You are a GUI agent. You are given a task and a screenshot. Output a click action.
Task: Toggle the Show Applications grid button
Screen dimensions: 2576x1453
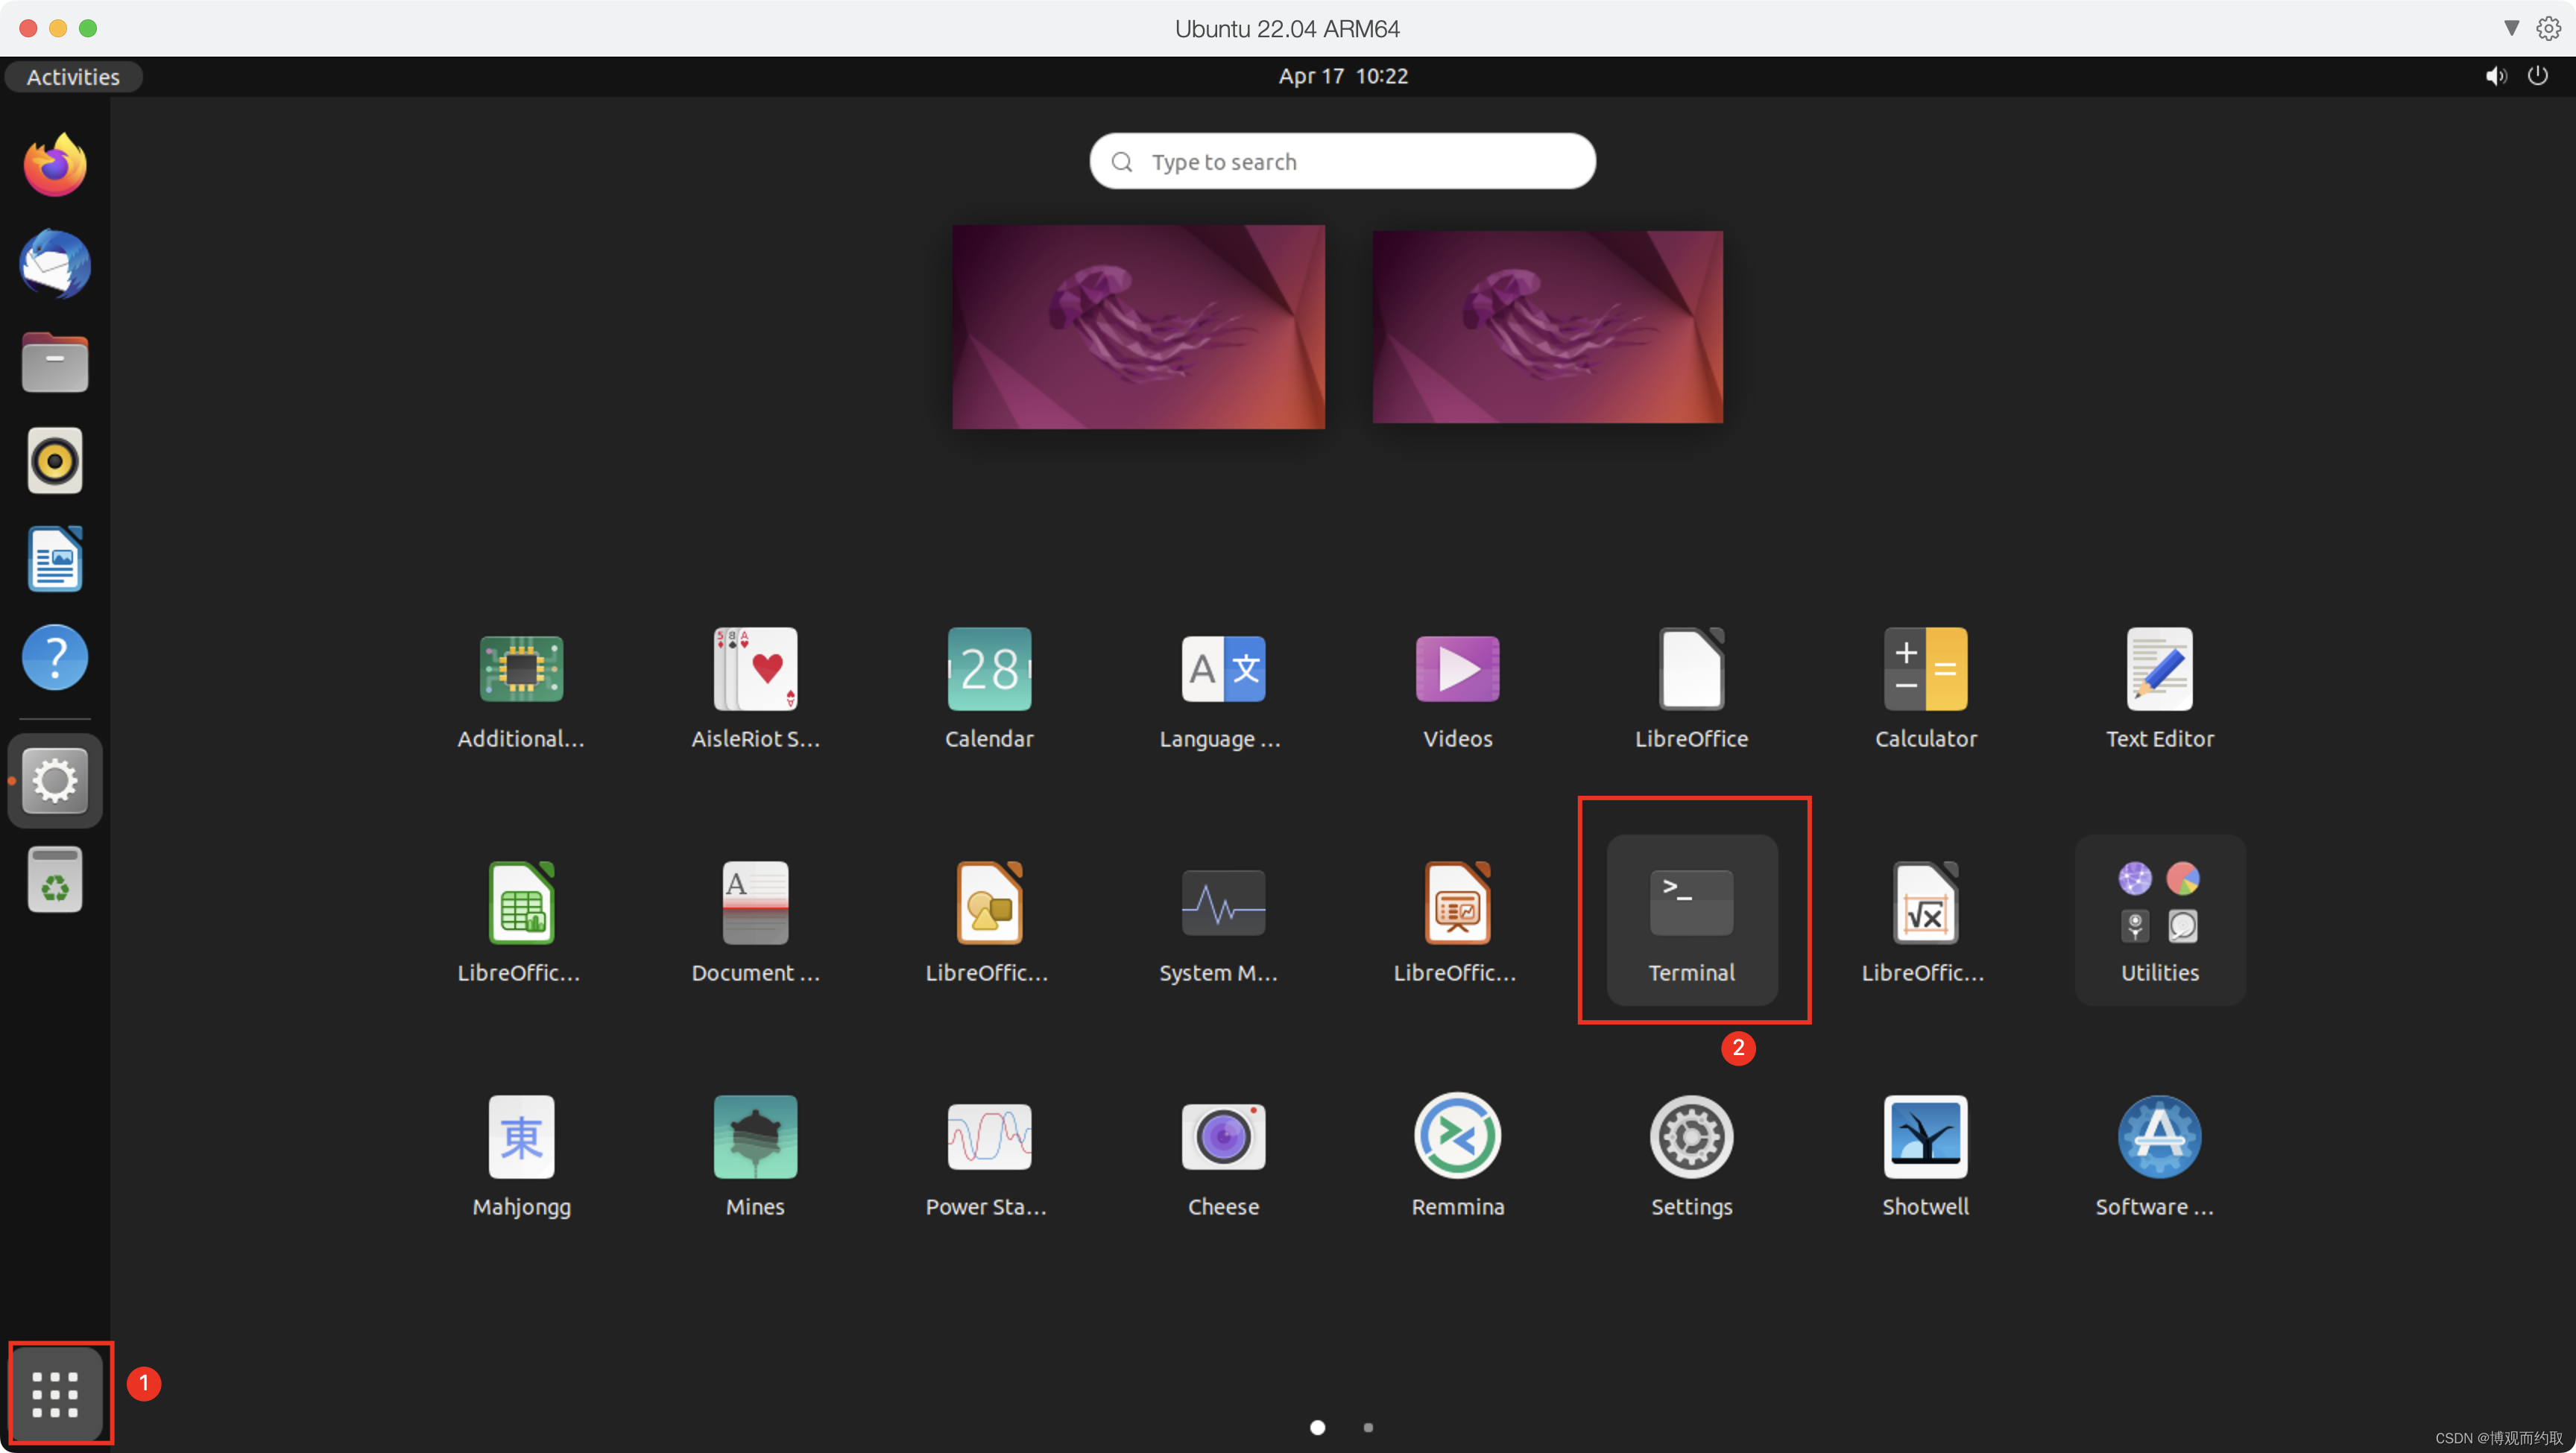pos(55,1393)
